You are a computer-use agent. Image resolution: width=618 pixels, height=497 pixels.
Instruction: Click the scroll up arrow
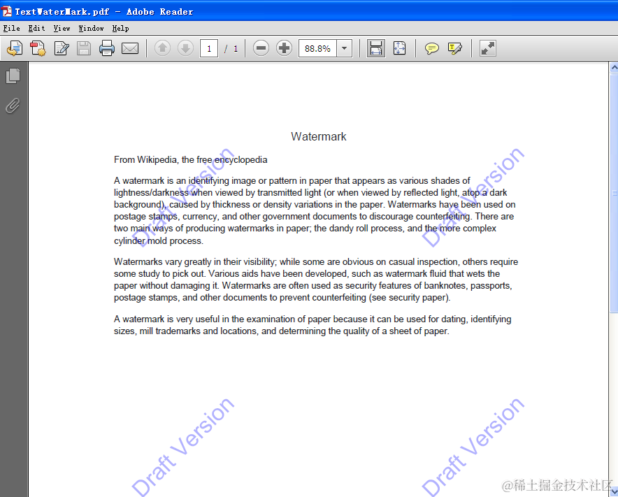(614, 68)
